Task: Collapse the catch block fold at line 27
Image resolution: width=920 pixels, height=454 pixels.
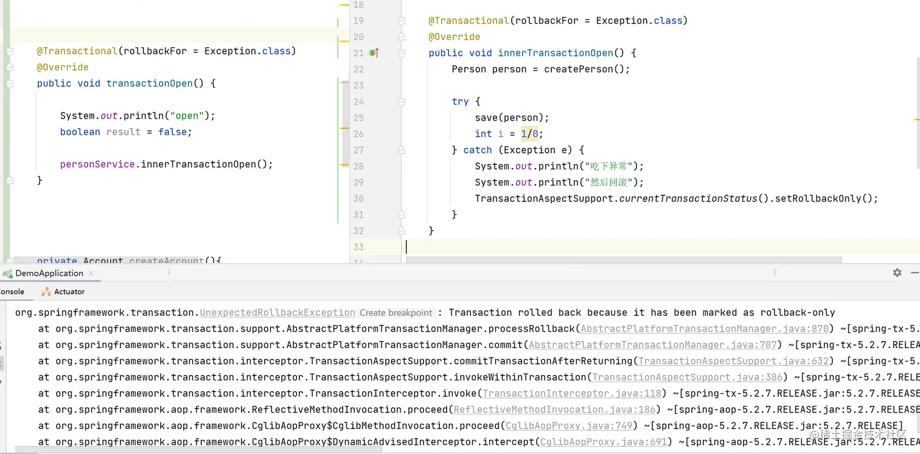Action: pos(401,150)
